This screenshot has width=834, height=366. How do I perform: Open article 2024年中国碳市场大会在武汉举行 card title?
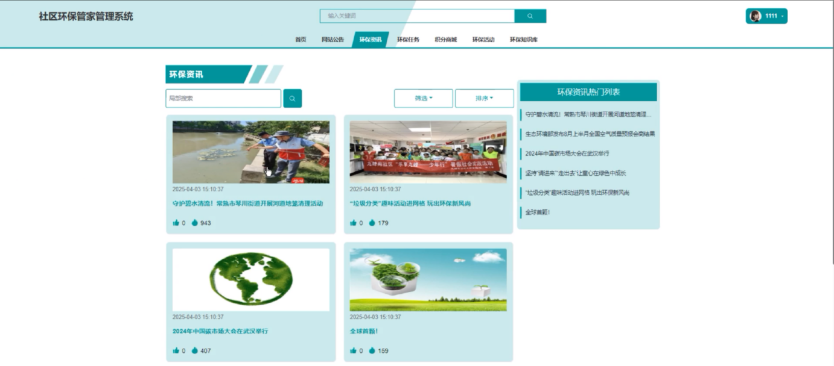coord(220,331)
